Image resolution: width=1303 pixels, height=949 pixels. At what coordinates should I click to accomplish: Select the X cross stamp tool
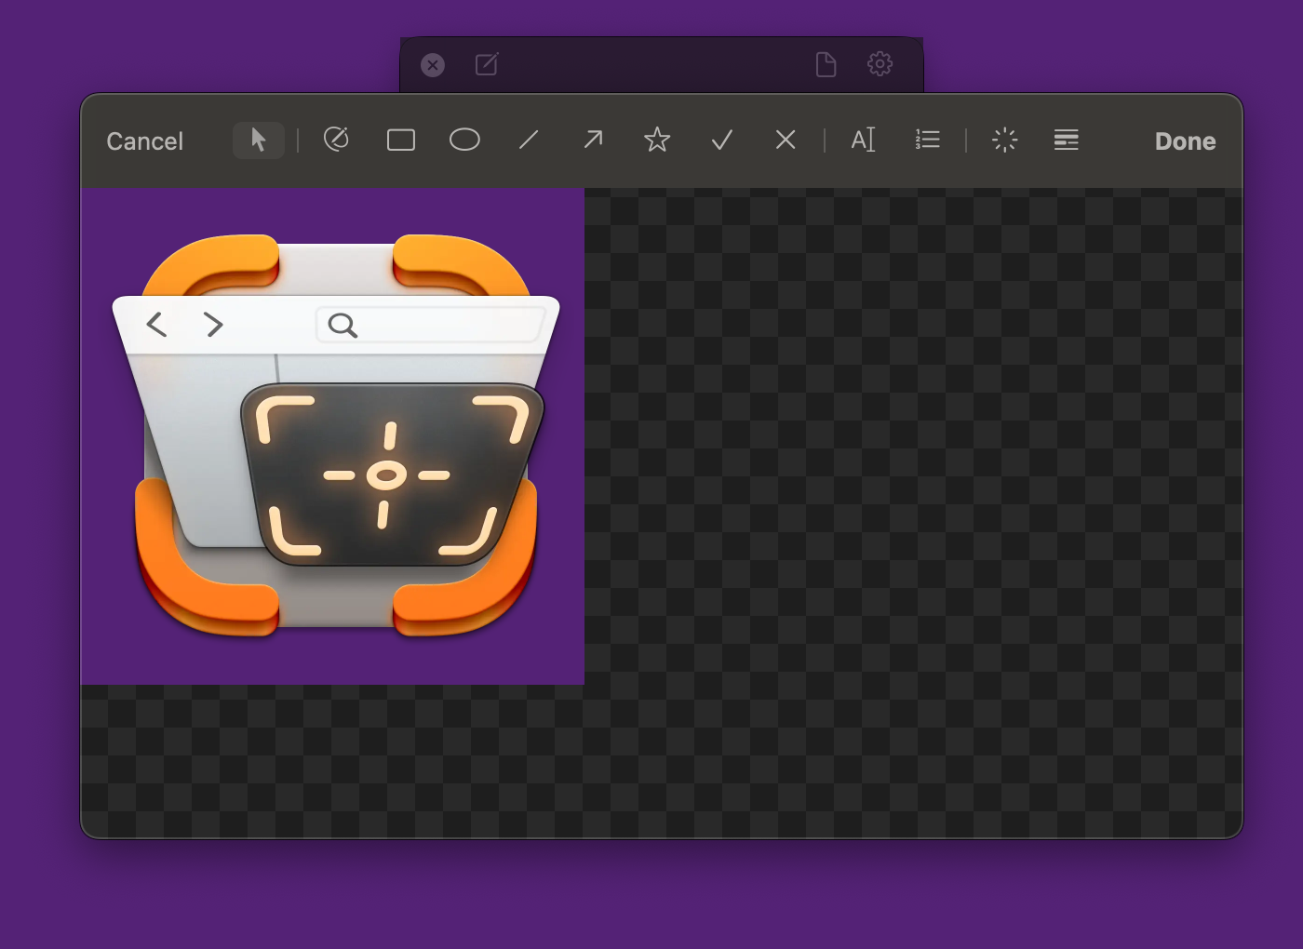pyautogui.click(x=786, y=140)
